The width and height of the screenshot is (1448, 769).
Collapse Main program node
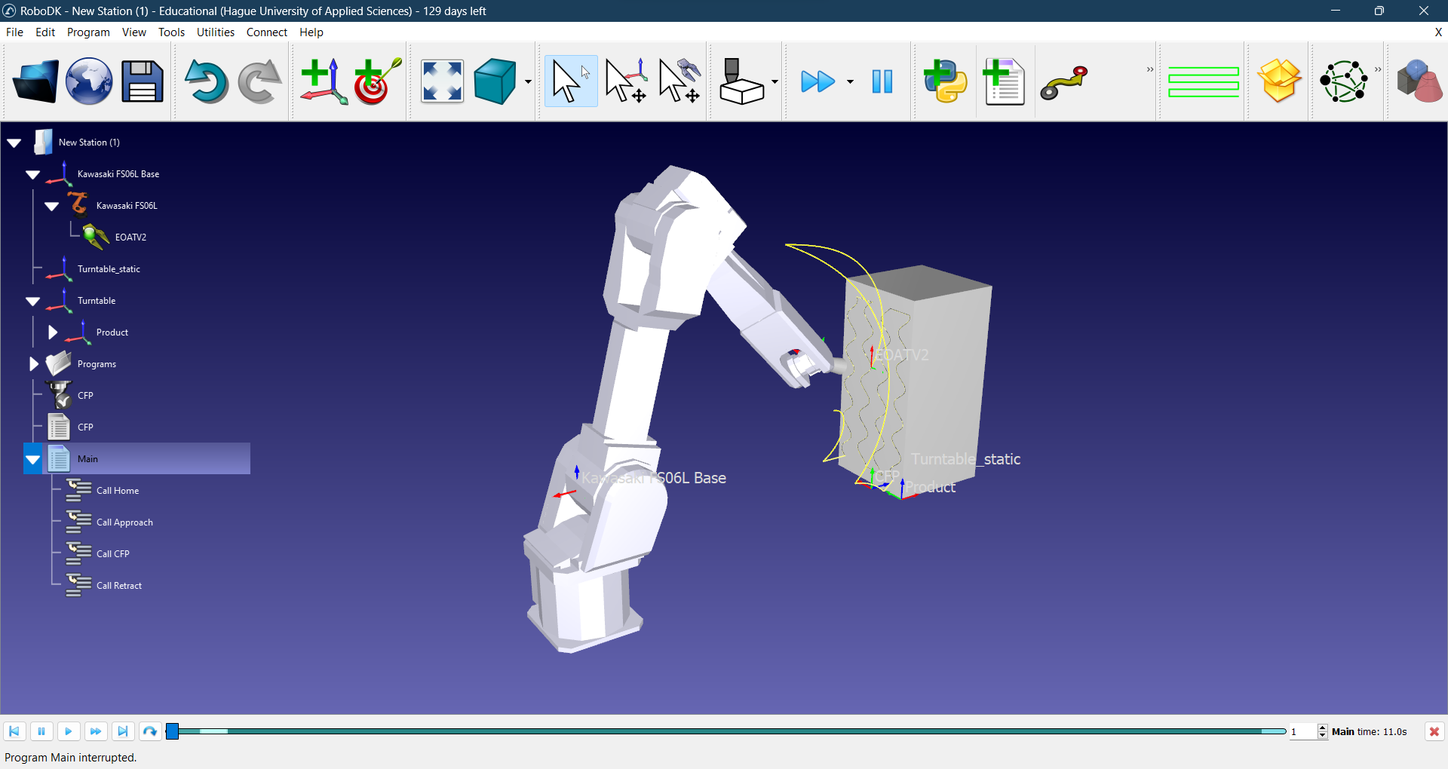coord(33,459)
